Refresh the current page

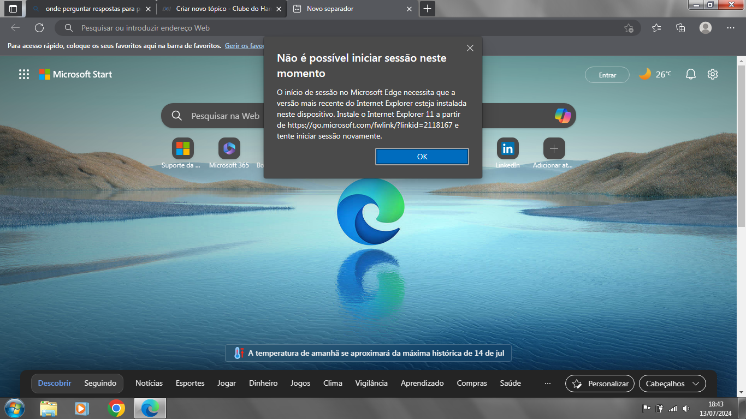[x=39, y=28]
